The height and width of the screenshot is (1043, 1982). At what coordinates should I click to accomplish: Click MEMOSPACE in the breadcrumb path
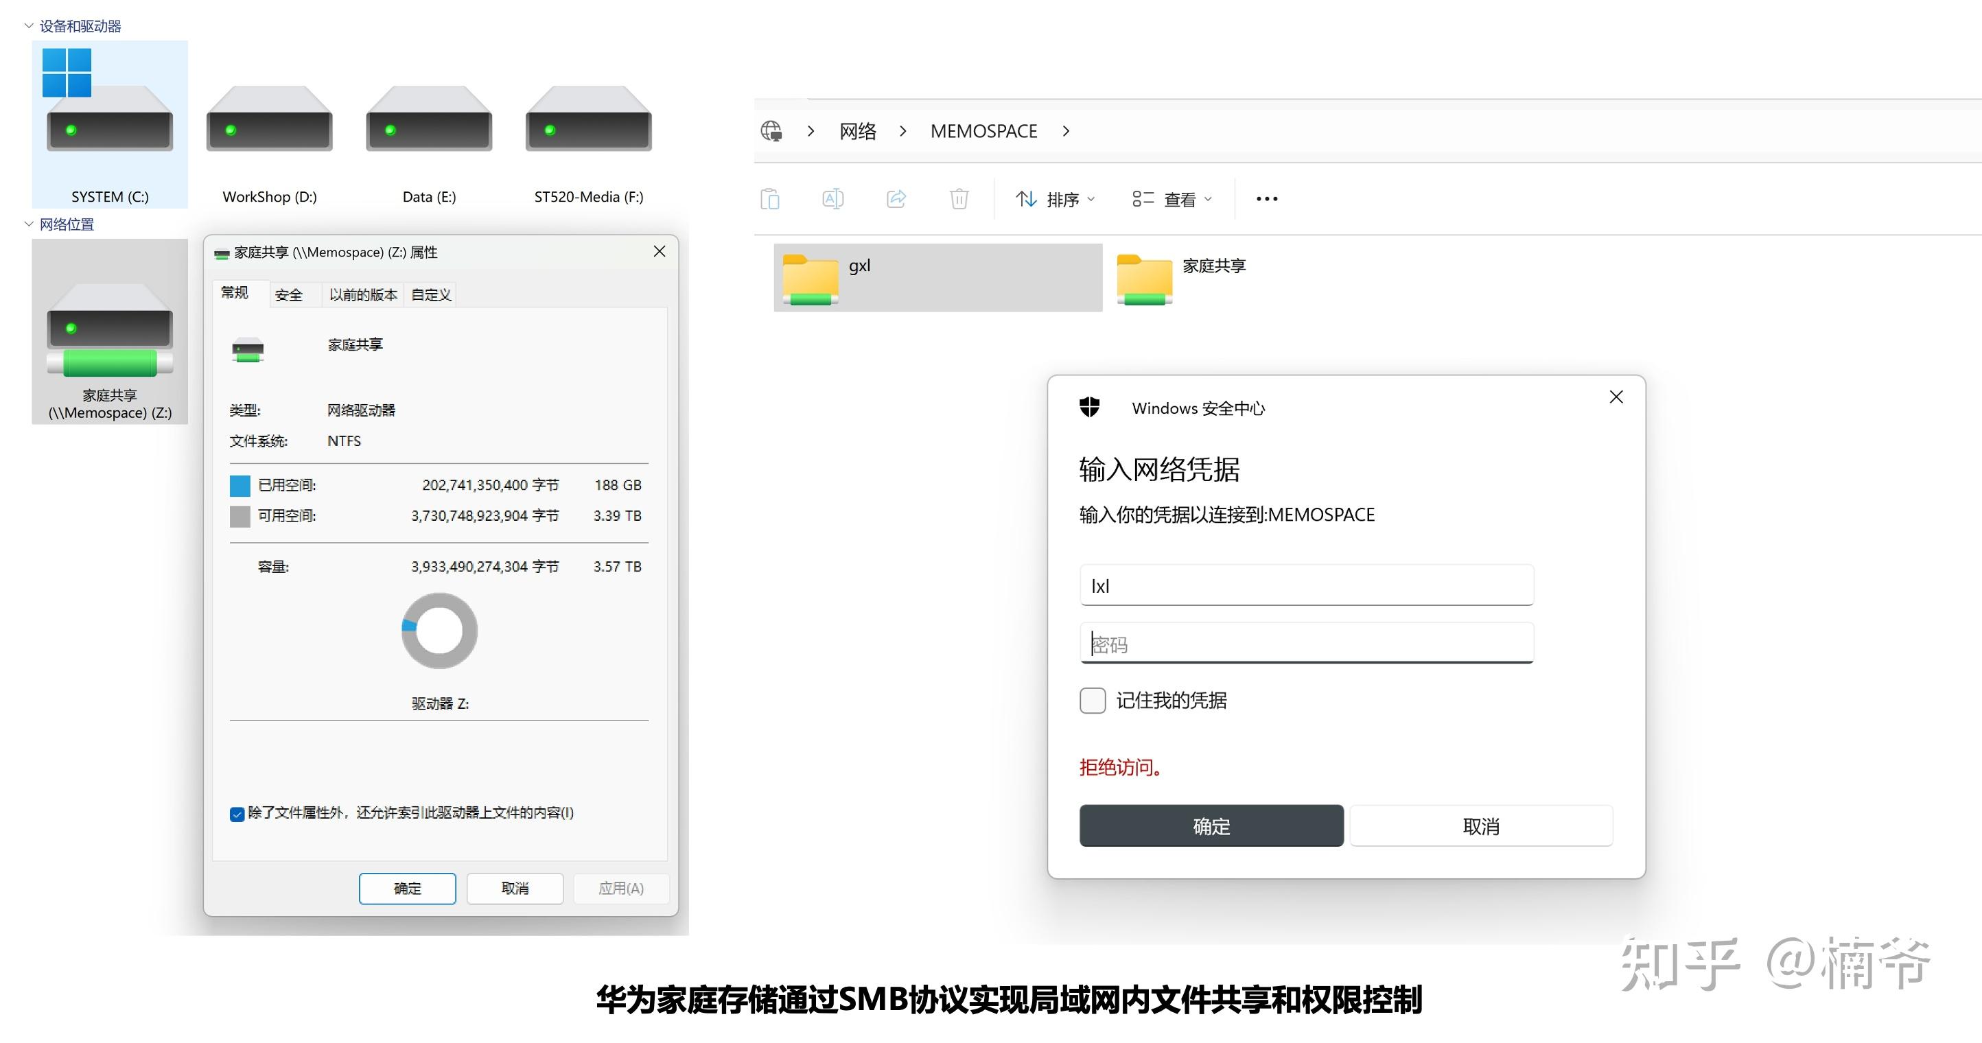coord(983,131)
